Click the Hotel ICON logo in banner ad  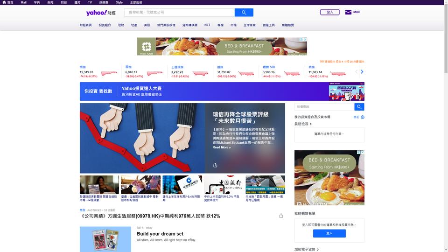coord(147,47)
